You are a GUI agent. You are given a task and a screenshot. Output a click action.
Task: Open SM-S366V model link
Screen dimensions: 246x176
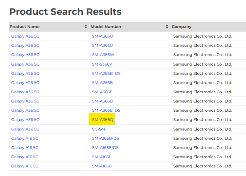(x=102, y=64)
